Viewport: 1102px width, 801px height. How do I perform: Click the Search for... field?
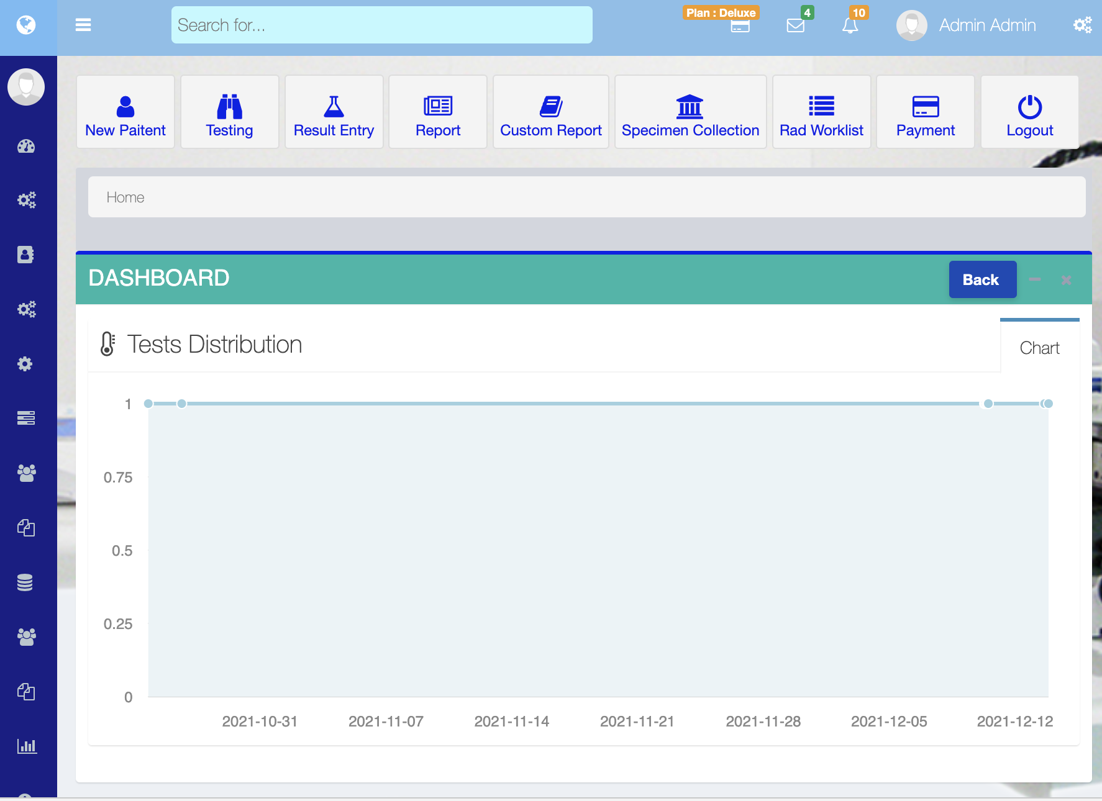tap(381, 25)
